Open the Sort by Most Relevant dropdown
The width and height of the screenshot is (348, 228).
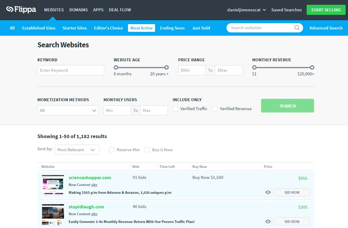[x=77, y=150]
